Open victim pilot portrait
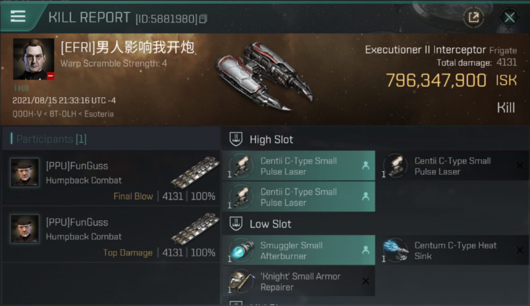The height and width of the screenshot is (306, 530). [x=33, y=59]
